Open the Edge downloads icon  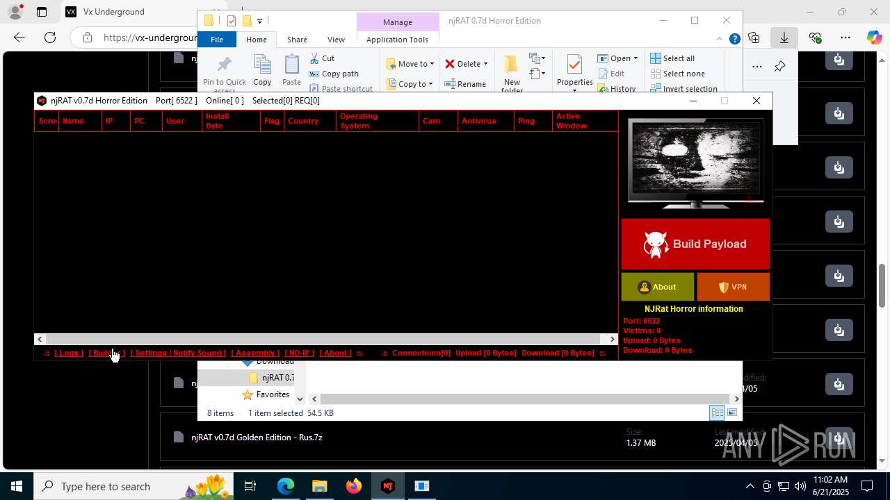784,37
